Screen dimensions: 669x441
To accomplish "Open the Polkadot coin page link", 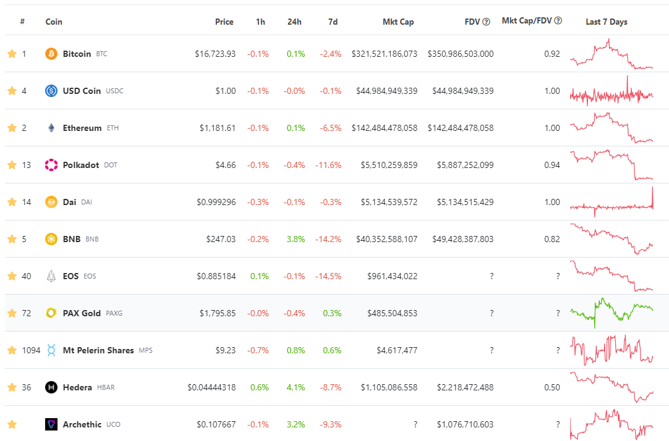I will [x=80, y=165].
